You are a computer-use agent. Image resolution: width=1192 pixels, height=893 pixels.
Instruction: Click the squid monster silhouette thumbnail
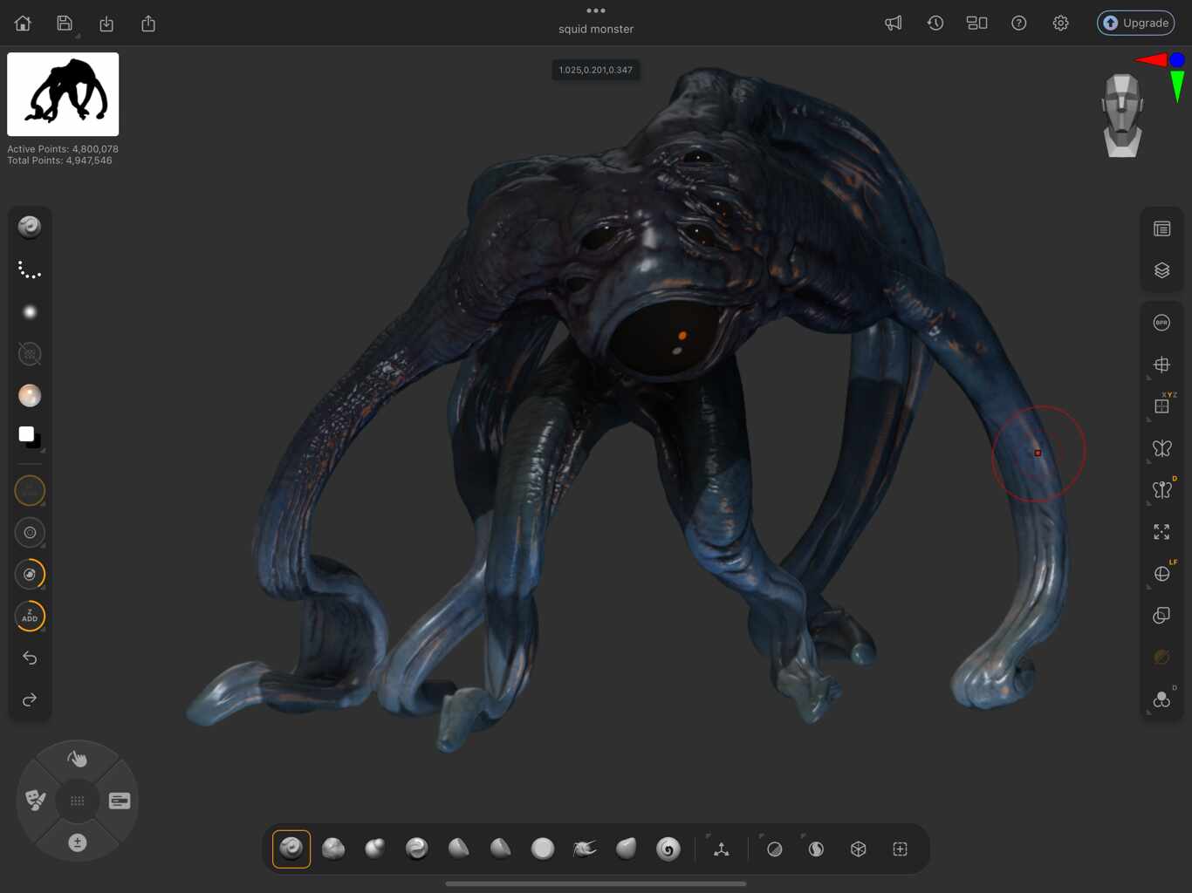(63, 94)
